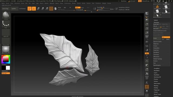Open the Zplugin menu
Viewport: 173px width, 97px height.
coord(104,4)
